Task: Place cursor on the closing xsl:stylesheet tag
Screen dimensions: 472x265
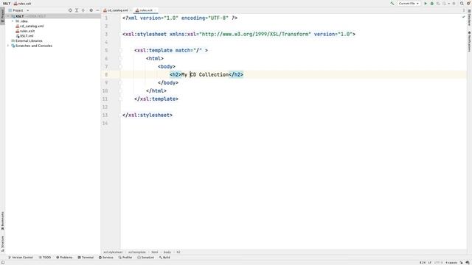Action: (147, 115)
